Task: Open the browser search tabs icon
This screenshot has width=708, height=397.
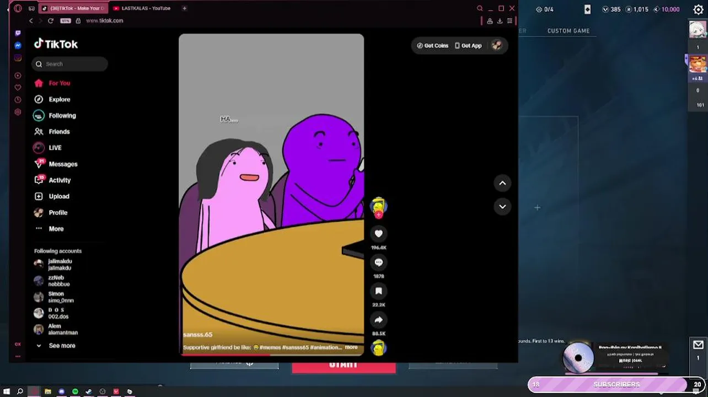Action: [x=480, y=8]
